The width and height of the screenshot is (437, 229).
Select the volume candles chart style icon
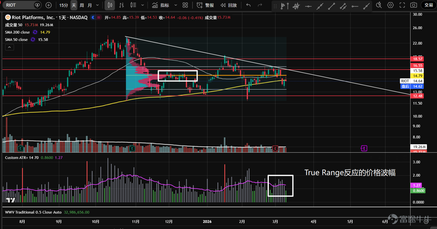133,5
